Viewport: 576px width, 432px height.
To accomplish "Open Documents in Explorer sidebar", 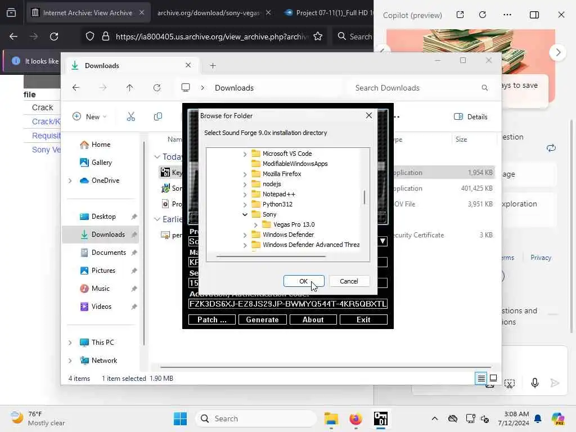I will pyautogui.click(x=103, y=253).
